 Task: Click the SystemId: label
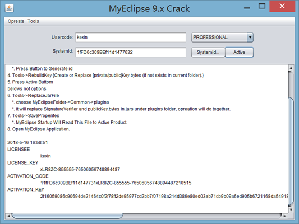[63, 51]
